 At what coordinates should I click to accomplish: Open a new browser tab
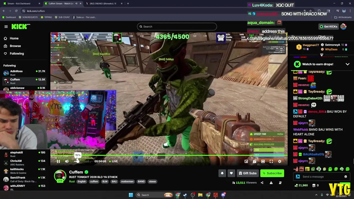[x=128, y=4]
